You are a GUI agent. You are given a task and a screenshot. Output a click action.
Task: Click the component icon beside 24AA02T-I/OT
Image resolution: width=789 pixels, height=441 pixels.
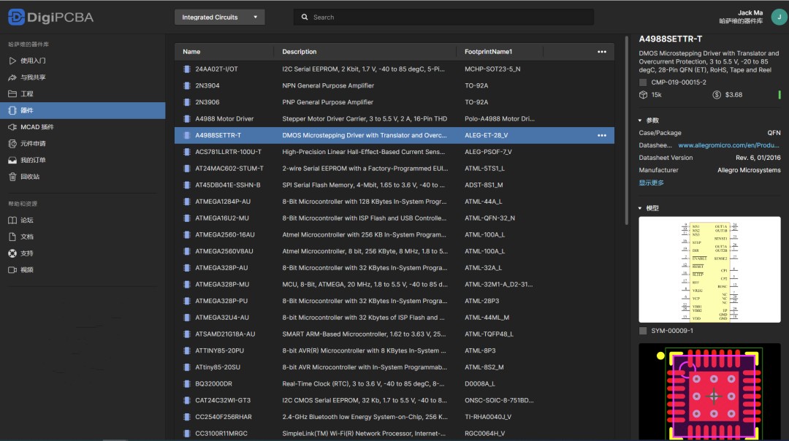click(x=187, y=69)
